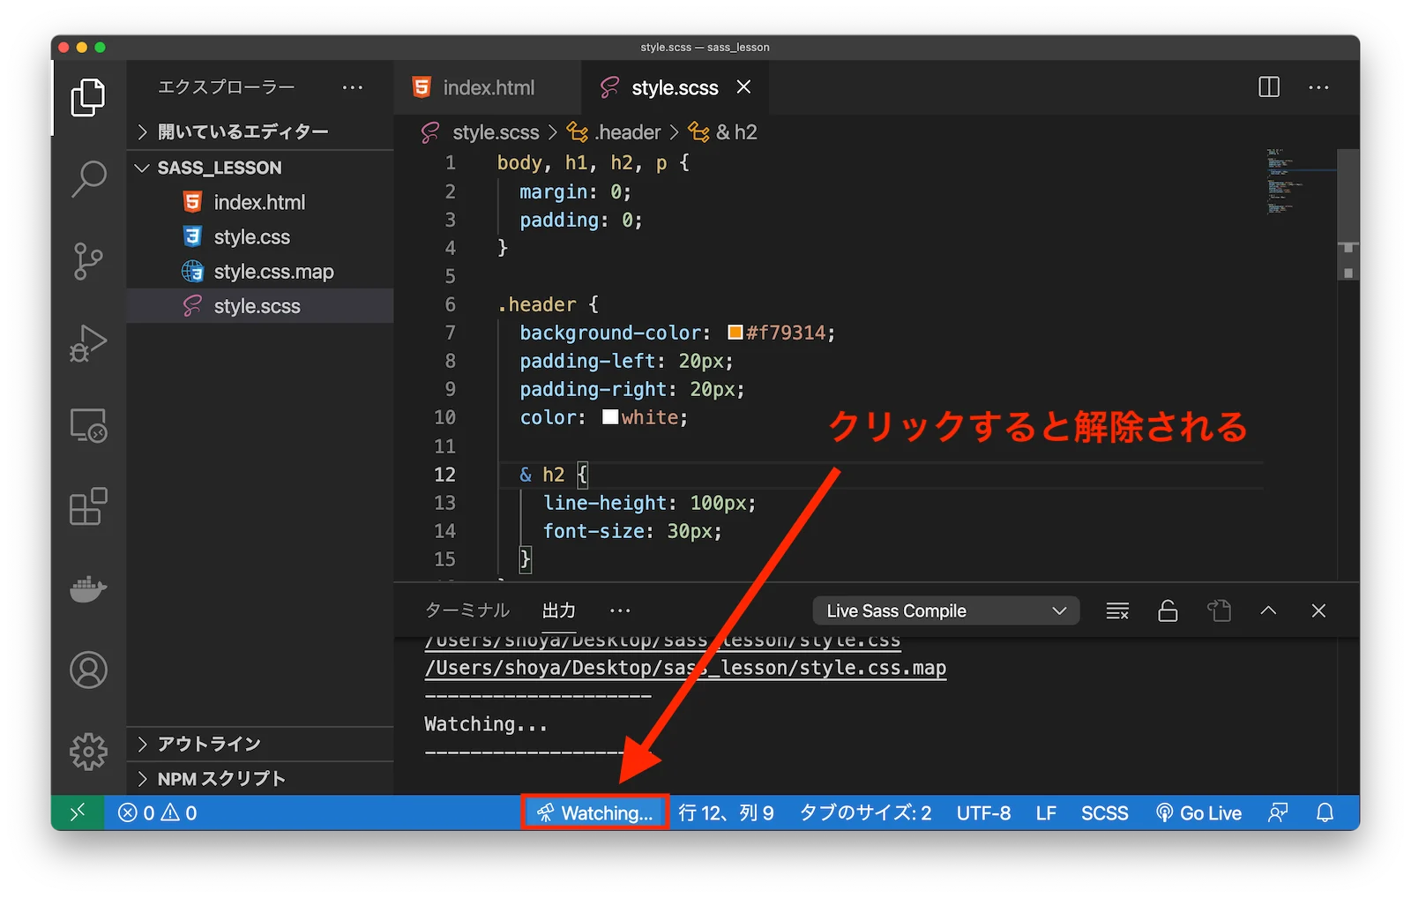Image resolution: width=1411 pixels, height=898 pixels.
Task: Switch to the ターミナル panel tab
Action: tap(467, 610)
